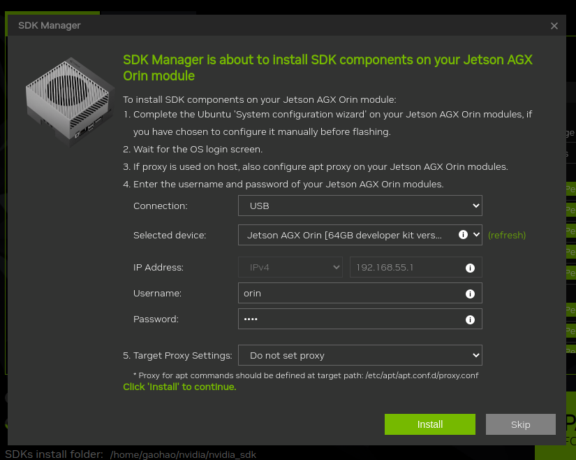Click the SDKs install folder path /home/gaohao/nvidia/nvidia_sdk

(x=183, y=454)
